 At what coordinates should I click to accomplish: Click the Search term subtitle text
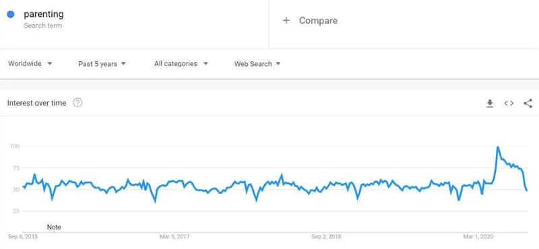point(42,26)
